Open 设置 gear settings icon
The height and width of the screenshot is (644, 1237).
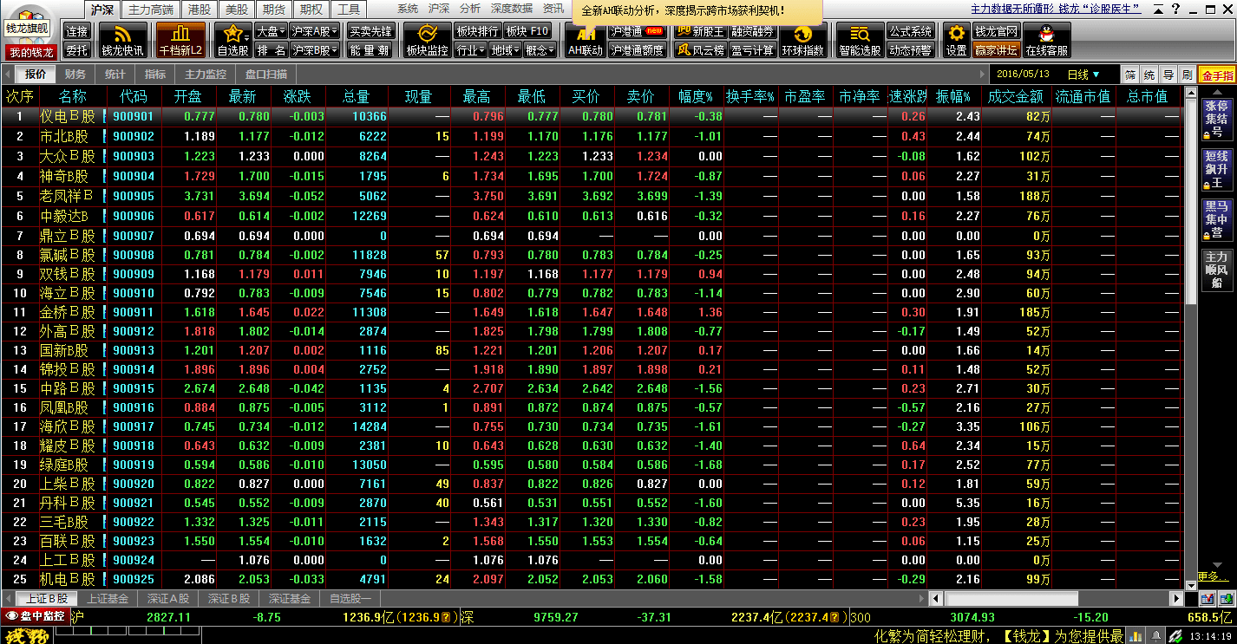[x=956, y=40]
